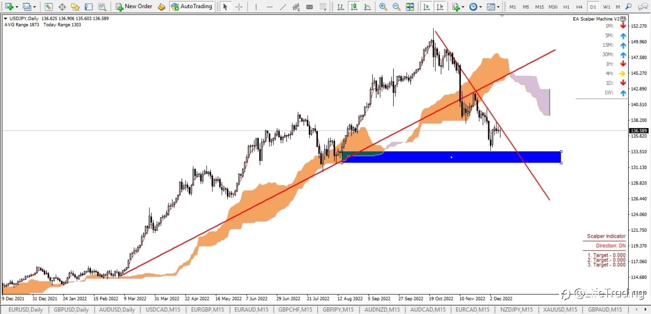Switch to the AUDUSD,Daily chart tab
Image resolution: width=651 pixels, height=314 pixels.
point(117,309)
